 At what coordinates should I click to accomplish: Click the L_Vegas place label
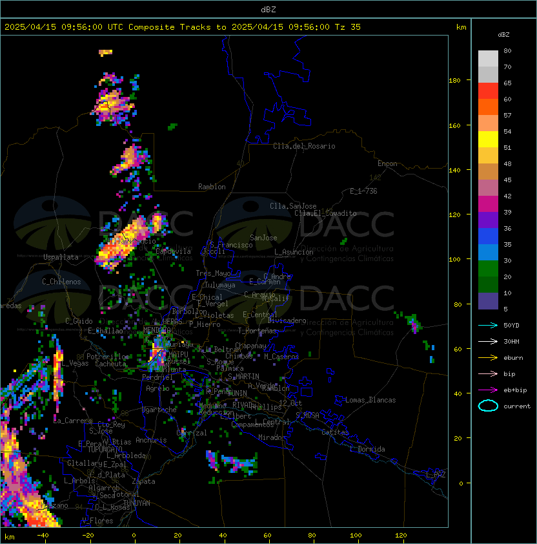(x=75, y=363)
